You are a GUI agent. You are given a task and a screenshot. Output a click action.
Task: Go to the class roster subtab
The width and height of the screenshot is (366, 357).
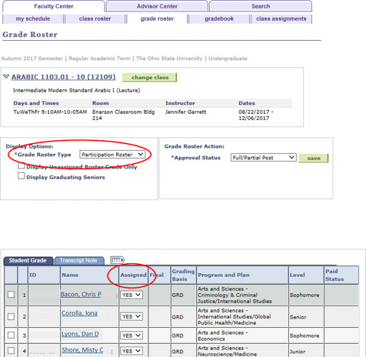[95, 19]
